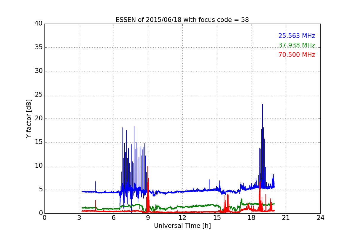
Task: Pick the '30' tick on the Y-factor axis
Action: (39, 71)
